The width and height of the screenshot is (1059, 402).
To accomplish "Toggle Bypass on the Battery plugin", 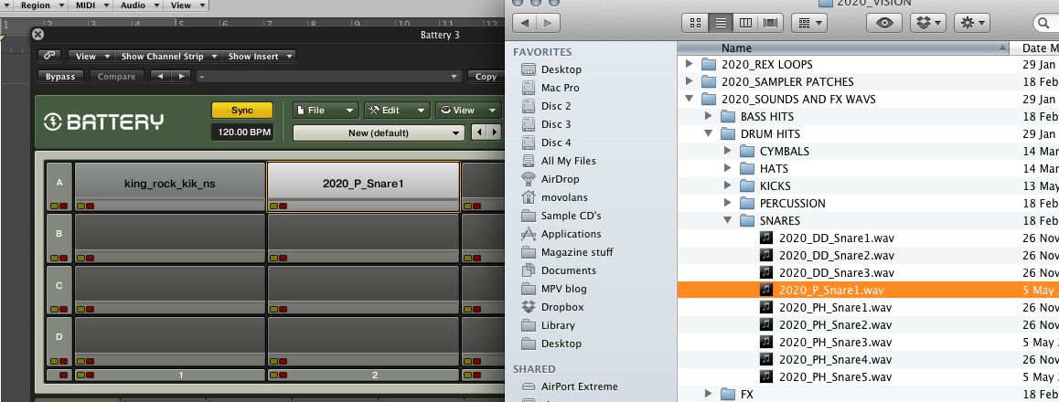I will pyautogui.click(x=60, y=76).
